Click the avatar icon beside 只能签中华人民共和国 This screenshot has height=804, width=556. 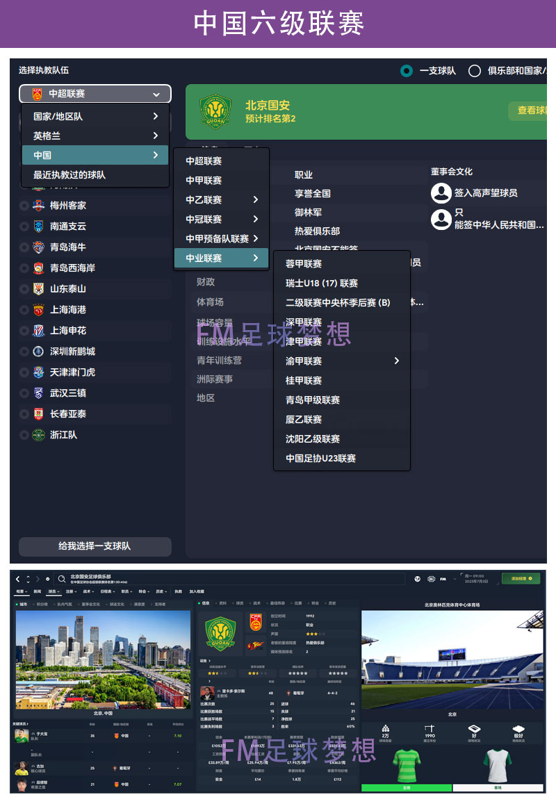[x=441, y=219]
